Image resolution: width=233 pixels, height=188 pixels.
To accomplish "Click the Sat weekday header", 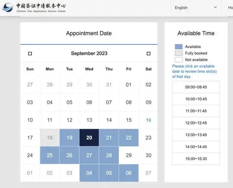I will pyautogui.click(x=148, y=69).
